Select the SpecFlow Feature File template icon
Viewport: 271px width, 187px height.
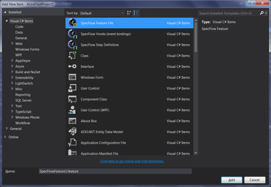coord(73,23)
